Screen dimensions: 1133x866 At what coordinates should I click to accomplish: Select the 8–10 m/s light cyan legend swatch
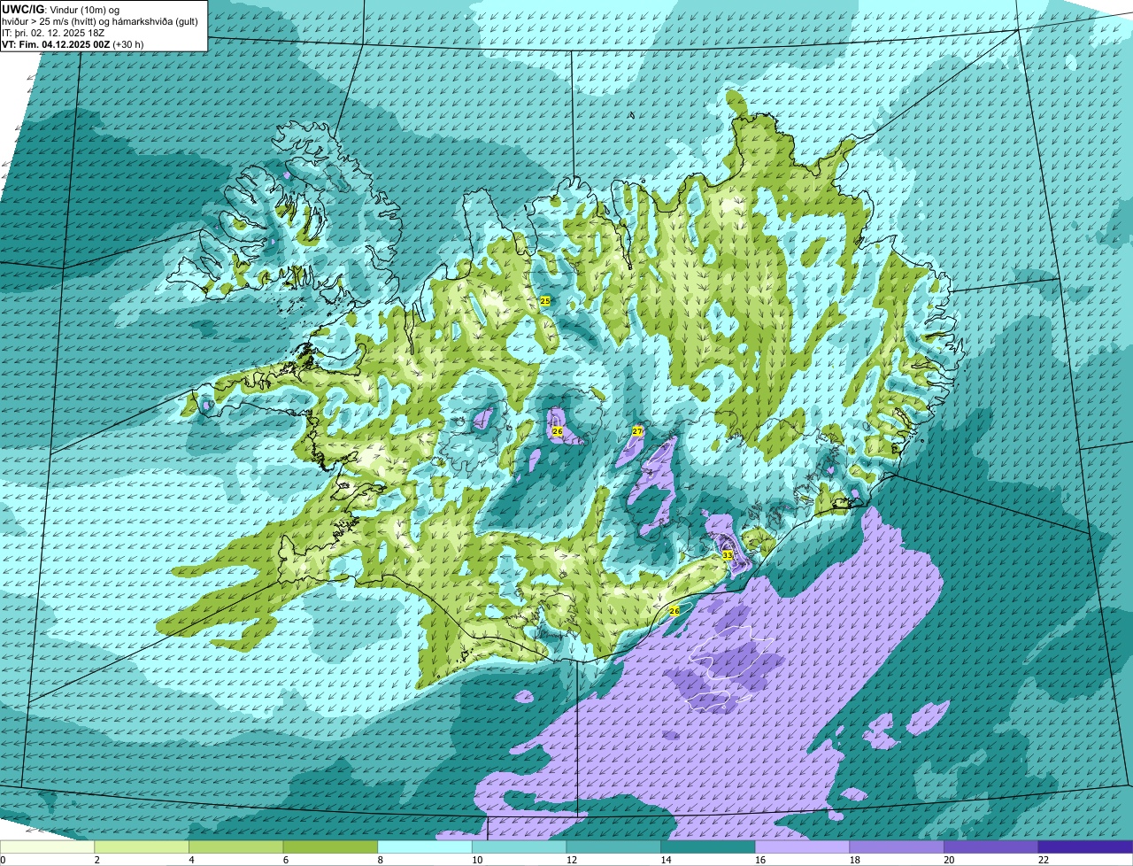pos(425,847)
